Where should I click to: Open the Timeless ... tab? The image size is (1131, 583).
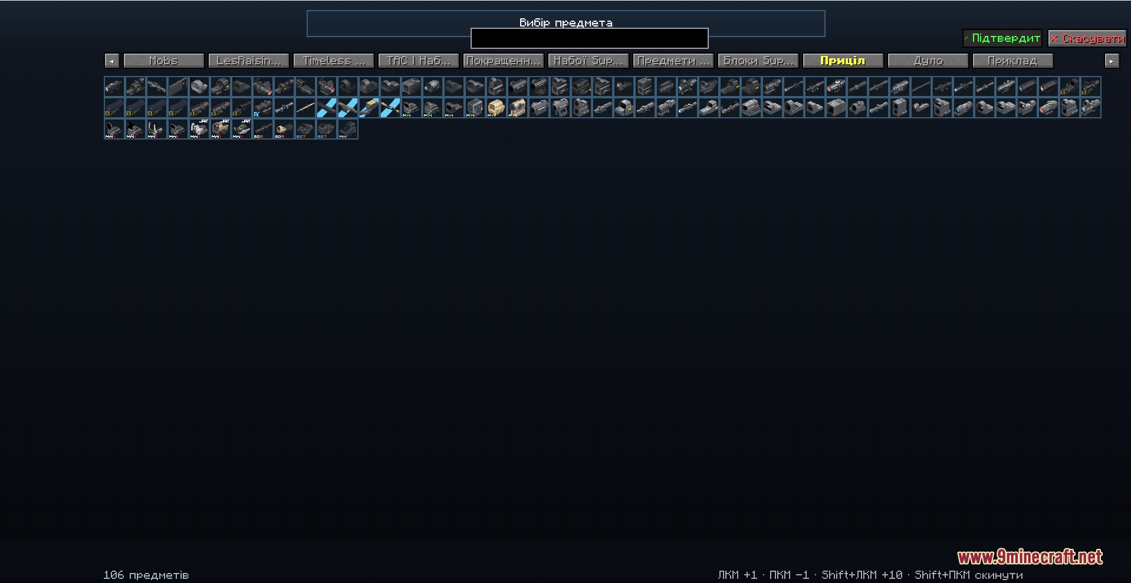[x=333, y=61]
